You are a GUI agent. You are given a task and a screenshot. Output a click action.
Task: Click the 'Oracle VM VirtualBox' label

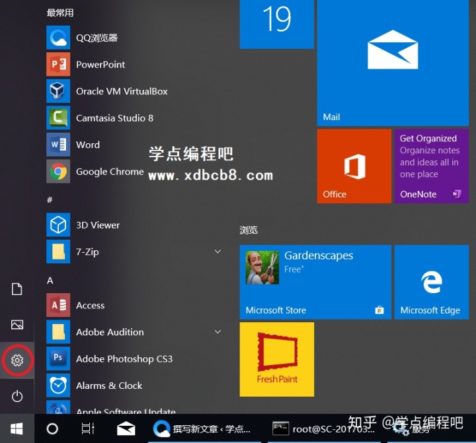tap(122, 91)
